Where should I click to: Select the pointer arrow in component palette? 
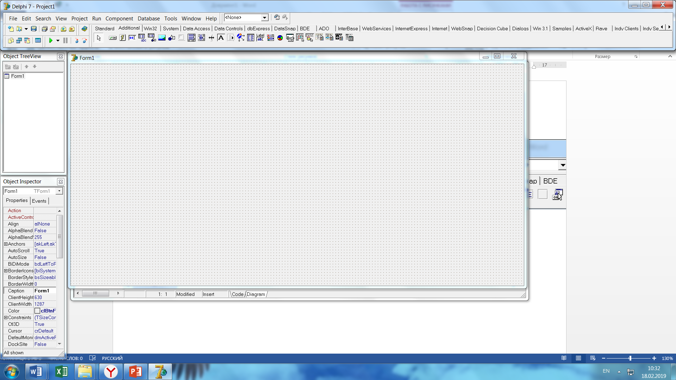(x=99, y=38)
